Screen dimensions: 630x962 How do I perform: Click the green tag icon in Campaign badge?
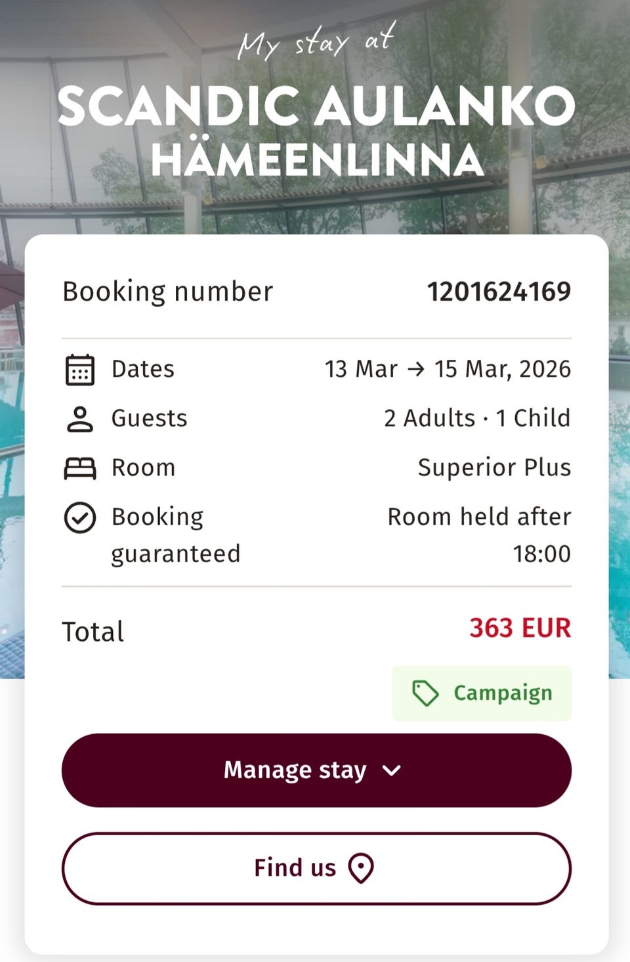click(x=425, y=693)
